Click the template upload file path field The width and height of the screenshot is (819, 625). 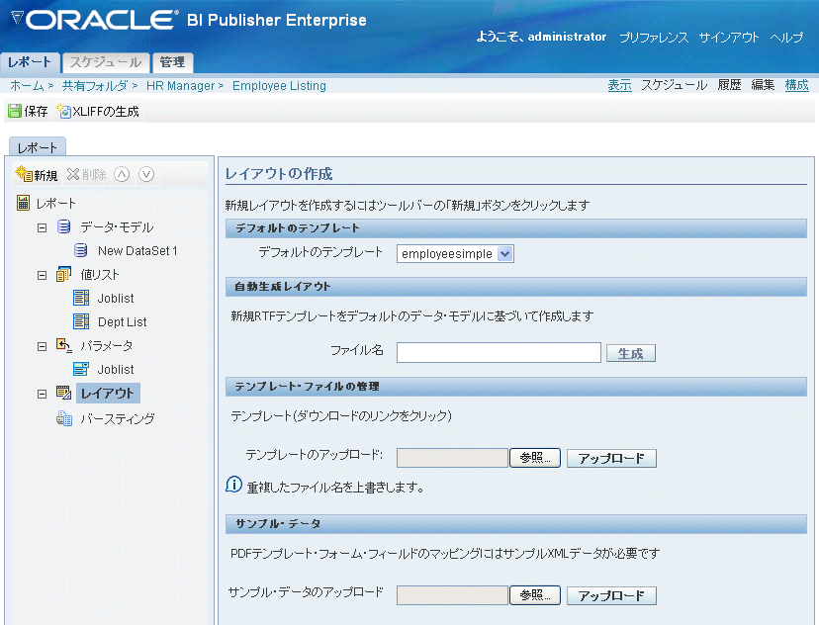pyautogui.click(x=452, y=458)
